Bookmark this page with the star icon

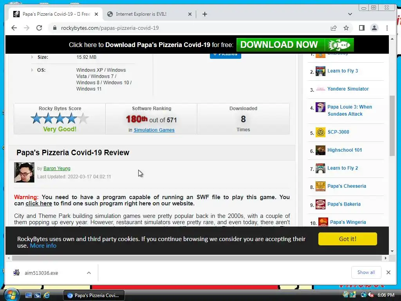[x=346, y=28]
